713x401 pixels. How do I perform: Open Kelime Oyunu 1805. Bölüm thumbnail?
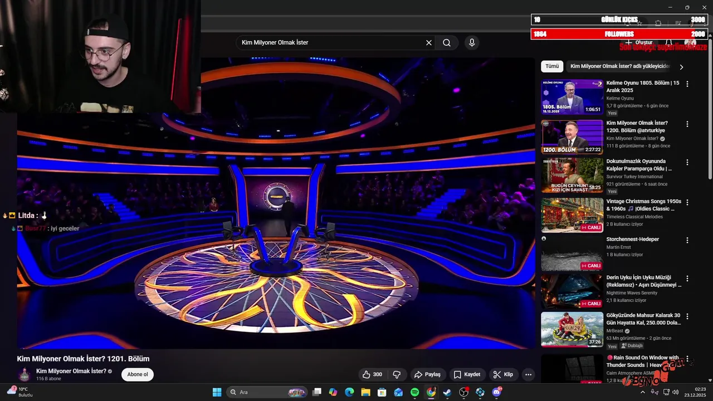[x=572, y=97]
